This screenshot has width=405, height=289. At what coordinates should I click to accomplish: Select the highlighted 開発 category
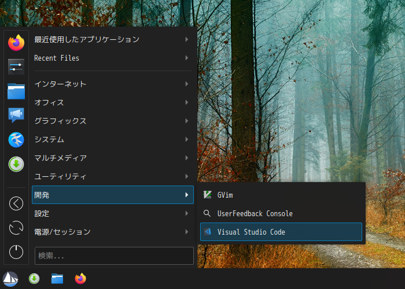click(x=113, y=195)
